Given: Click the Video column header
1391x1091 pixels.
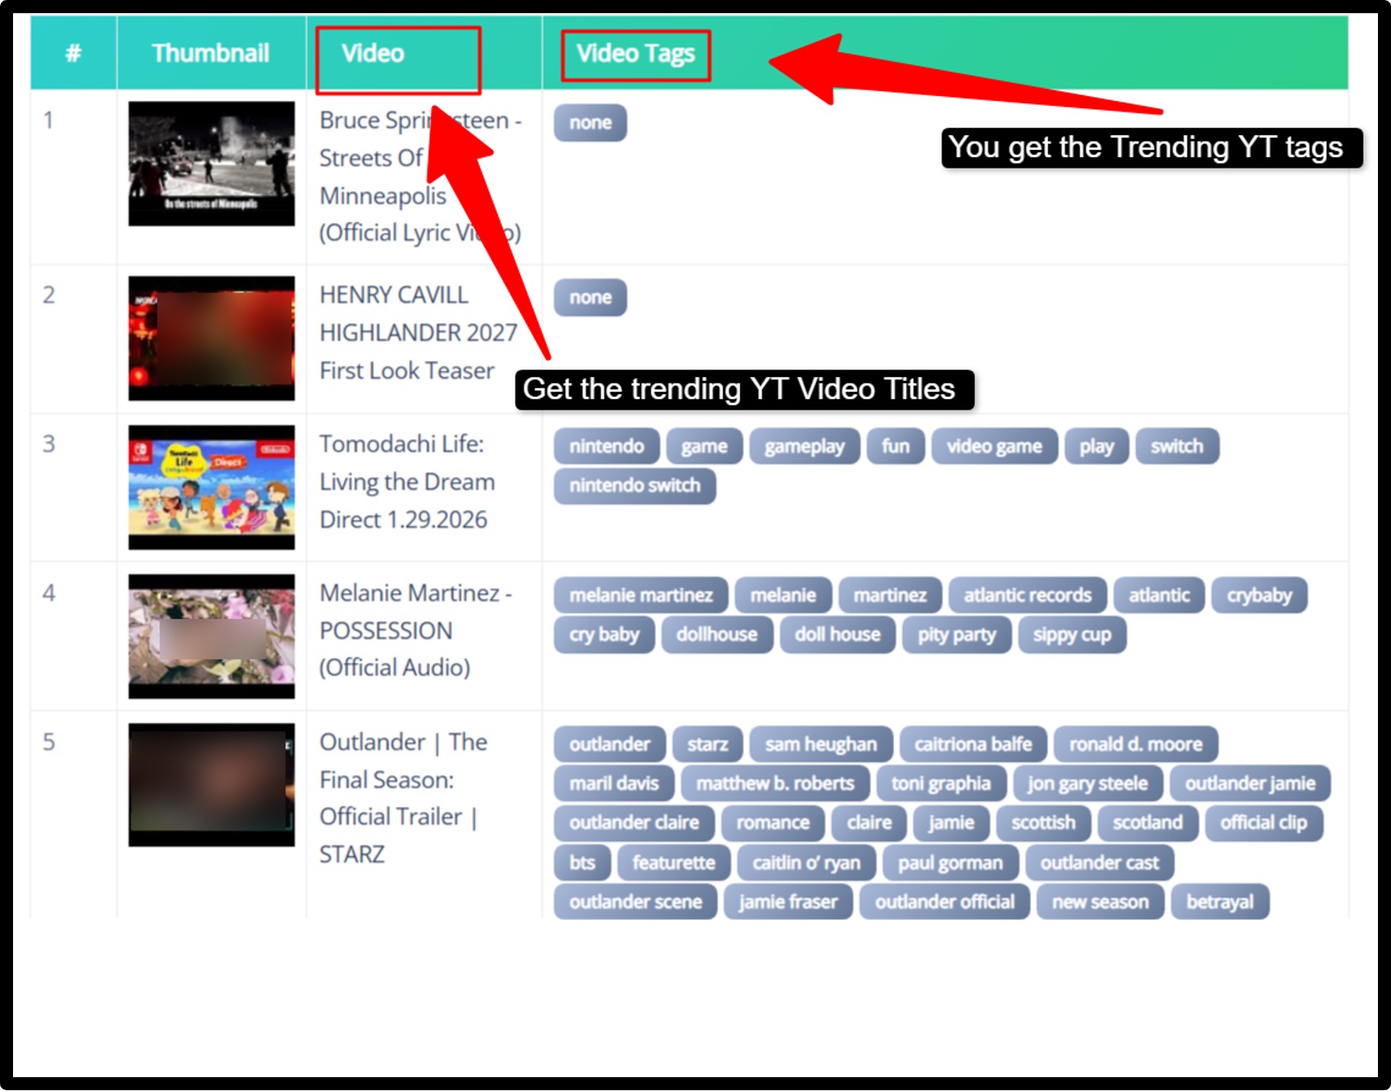Looking at the screenshot, I should pos(373,54).
